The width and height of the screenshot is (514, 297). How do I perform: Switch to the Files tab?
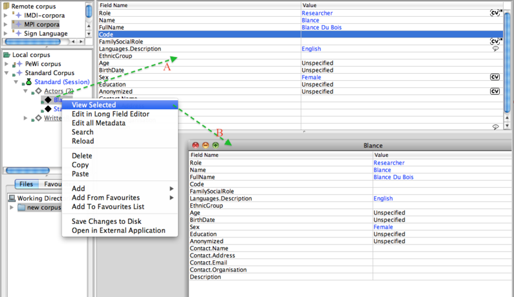(x=26, y=184)
